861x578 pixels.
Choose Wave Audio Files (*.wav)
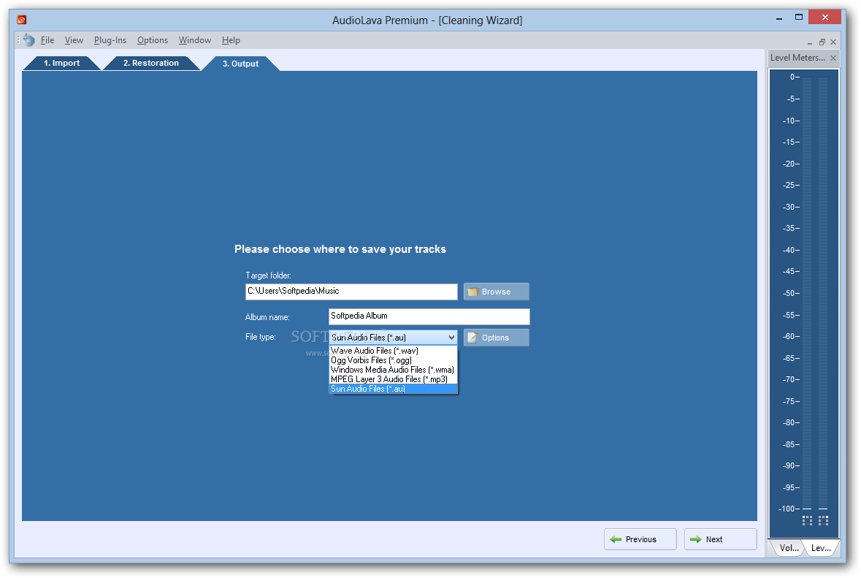[393, 351]
